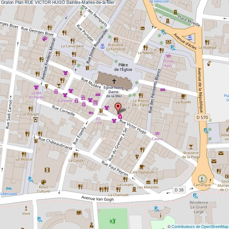Image resolution: width=229 pixels, height=229 pixels.
Task: Click the green sports pitch icon
Action: tap(112, 221)
